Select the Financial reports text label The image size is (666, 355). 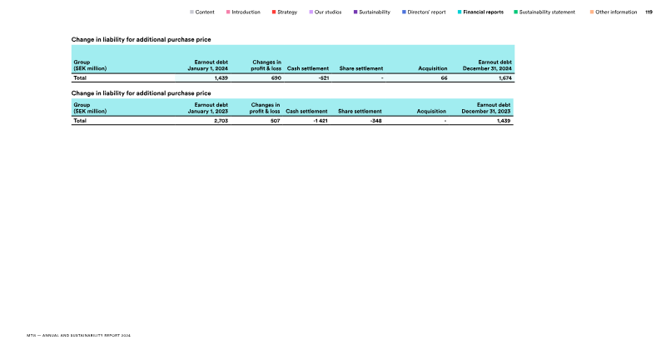tap(484, 12)
